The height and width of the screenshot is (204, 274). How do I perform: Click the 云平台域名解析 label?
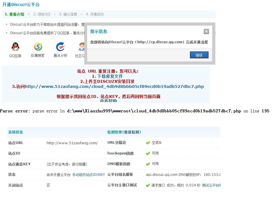[x=120, y=174]
